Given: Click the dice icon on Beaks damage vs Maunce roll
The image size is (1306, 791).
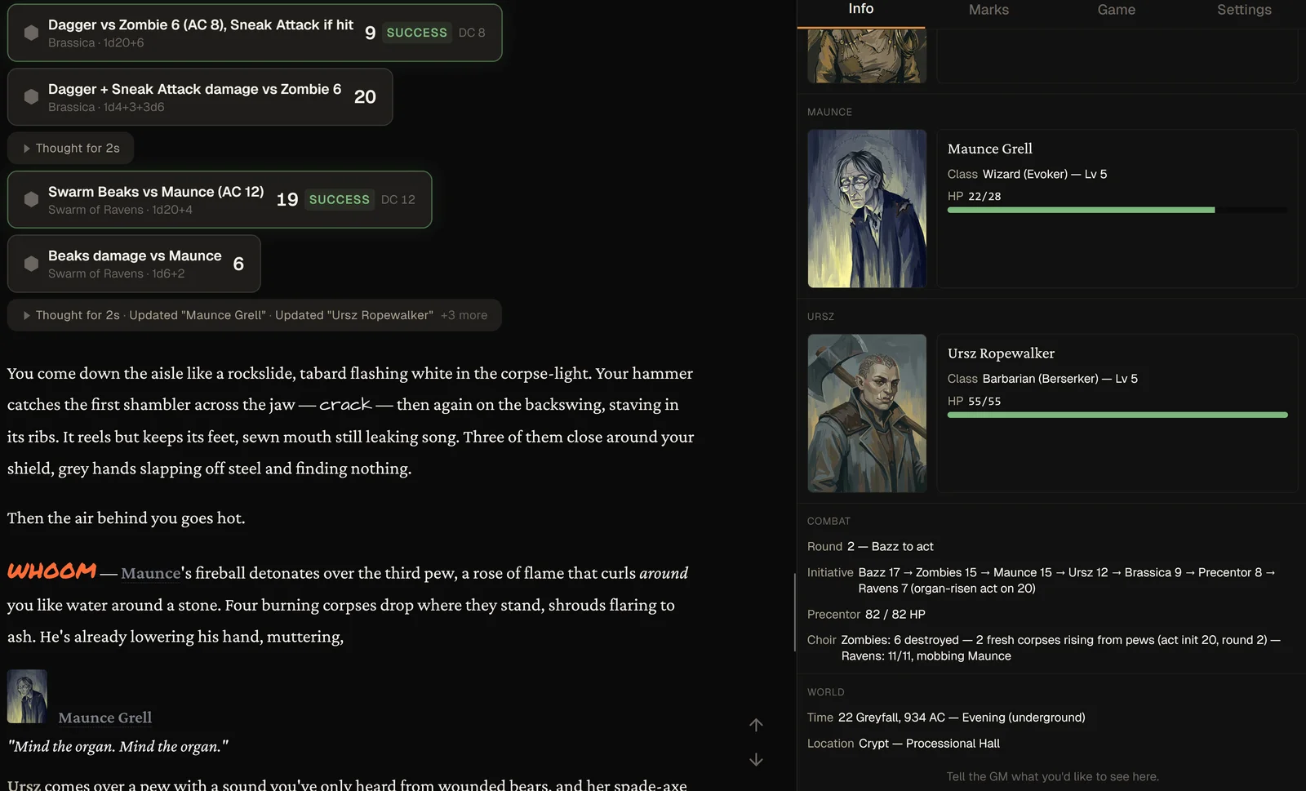Looking at the screenshot, I should coord(31,264).
